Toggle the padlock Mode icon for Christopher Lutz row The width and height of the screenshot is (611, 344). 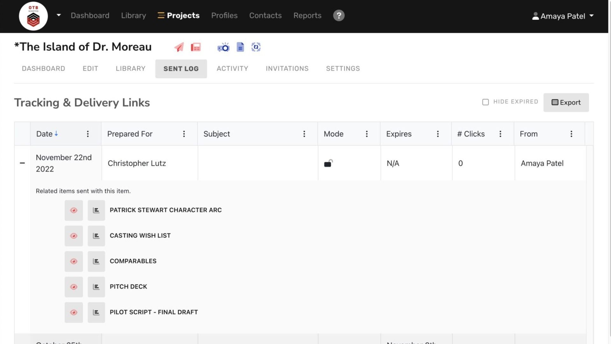[x=328, y=163]
